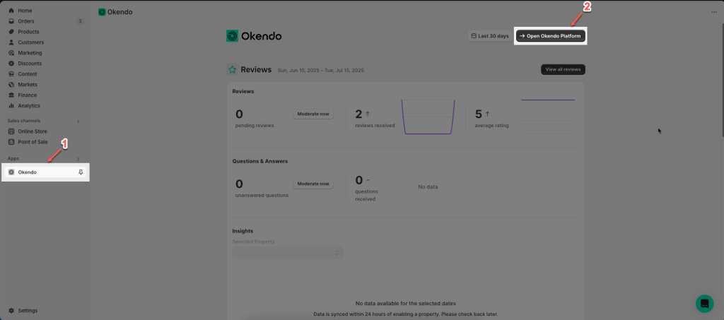Viewport: 724px width, 320px height.
Task: Click the Point of Sale icon
Action: point(11,142)
